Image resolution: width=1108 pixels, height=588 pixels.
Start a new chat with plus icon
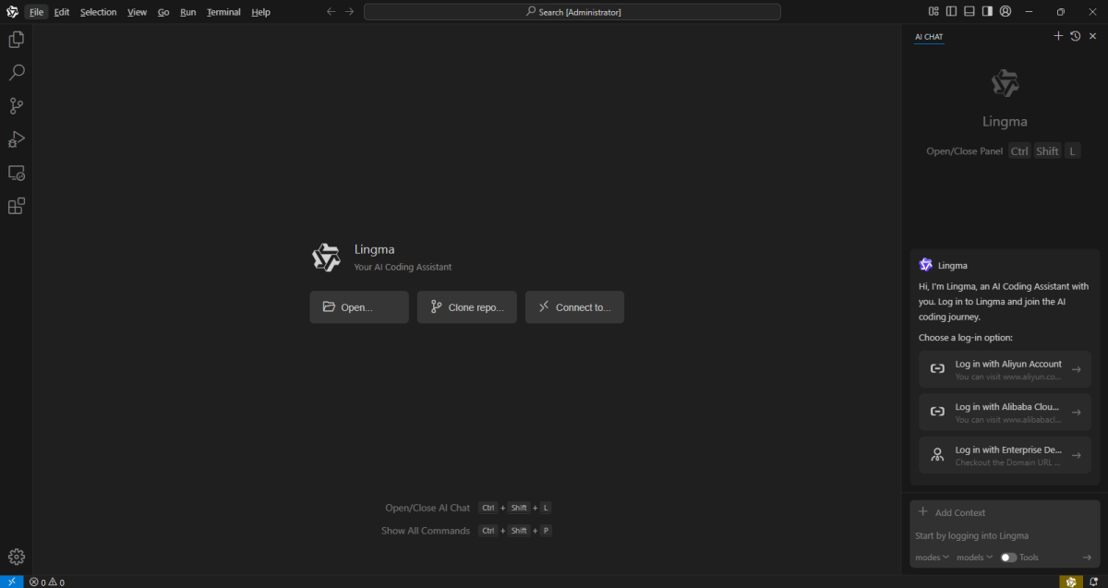[1058, 36]
